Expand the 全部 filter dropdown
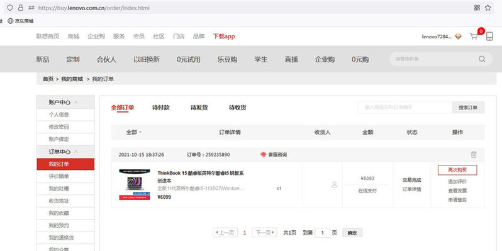This screenshot has height=251, width=502. pyautogui.click(x=134, y=132)
